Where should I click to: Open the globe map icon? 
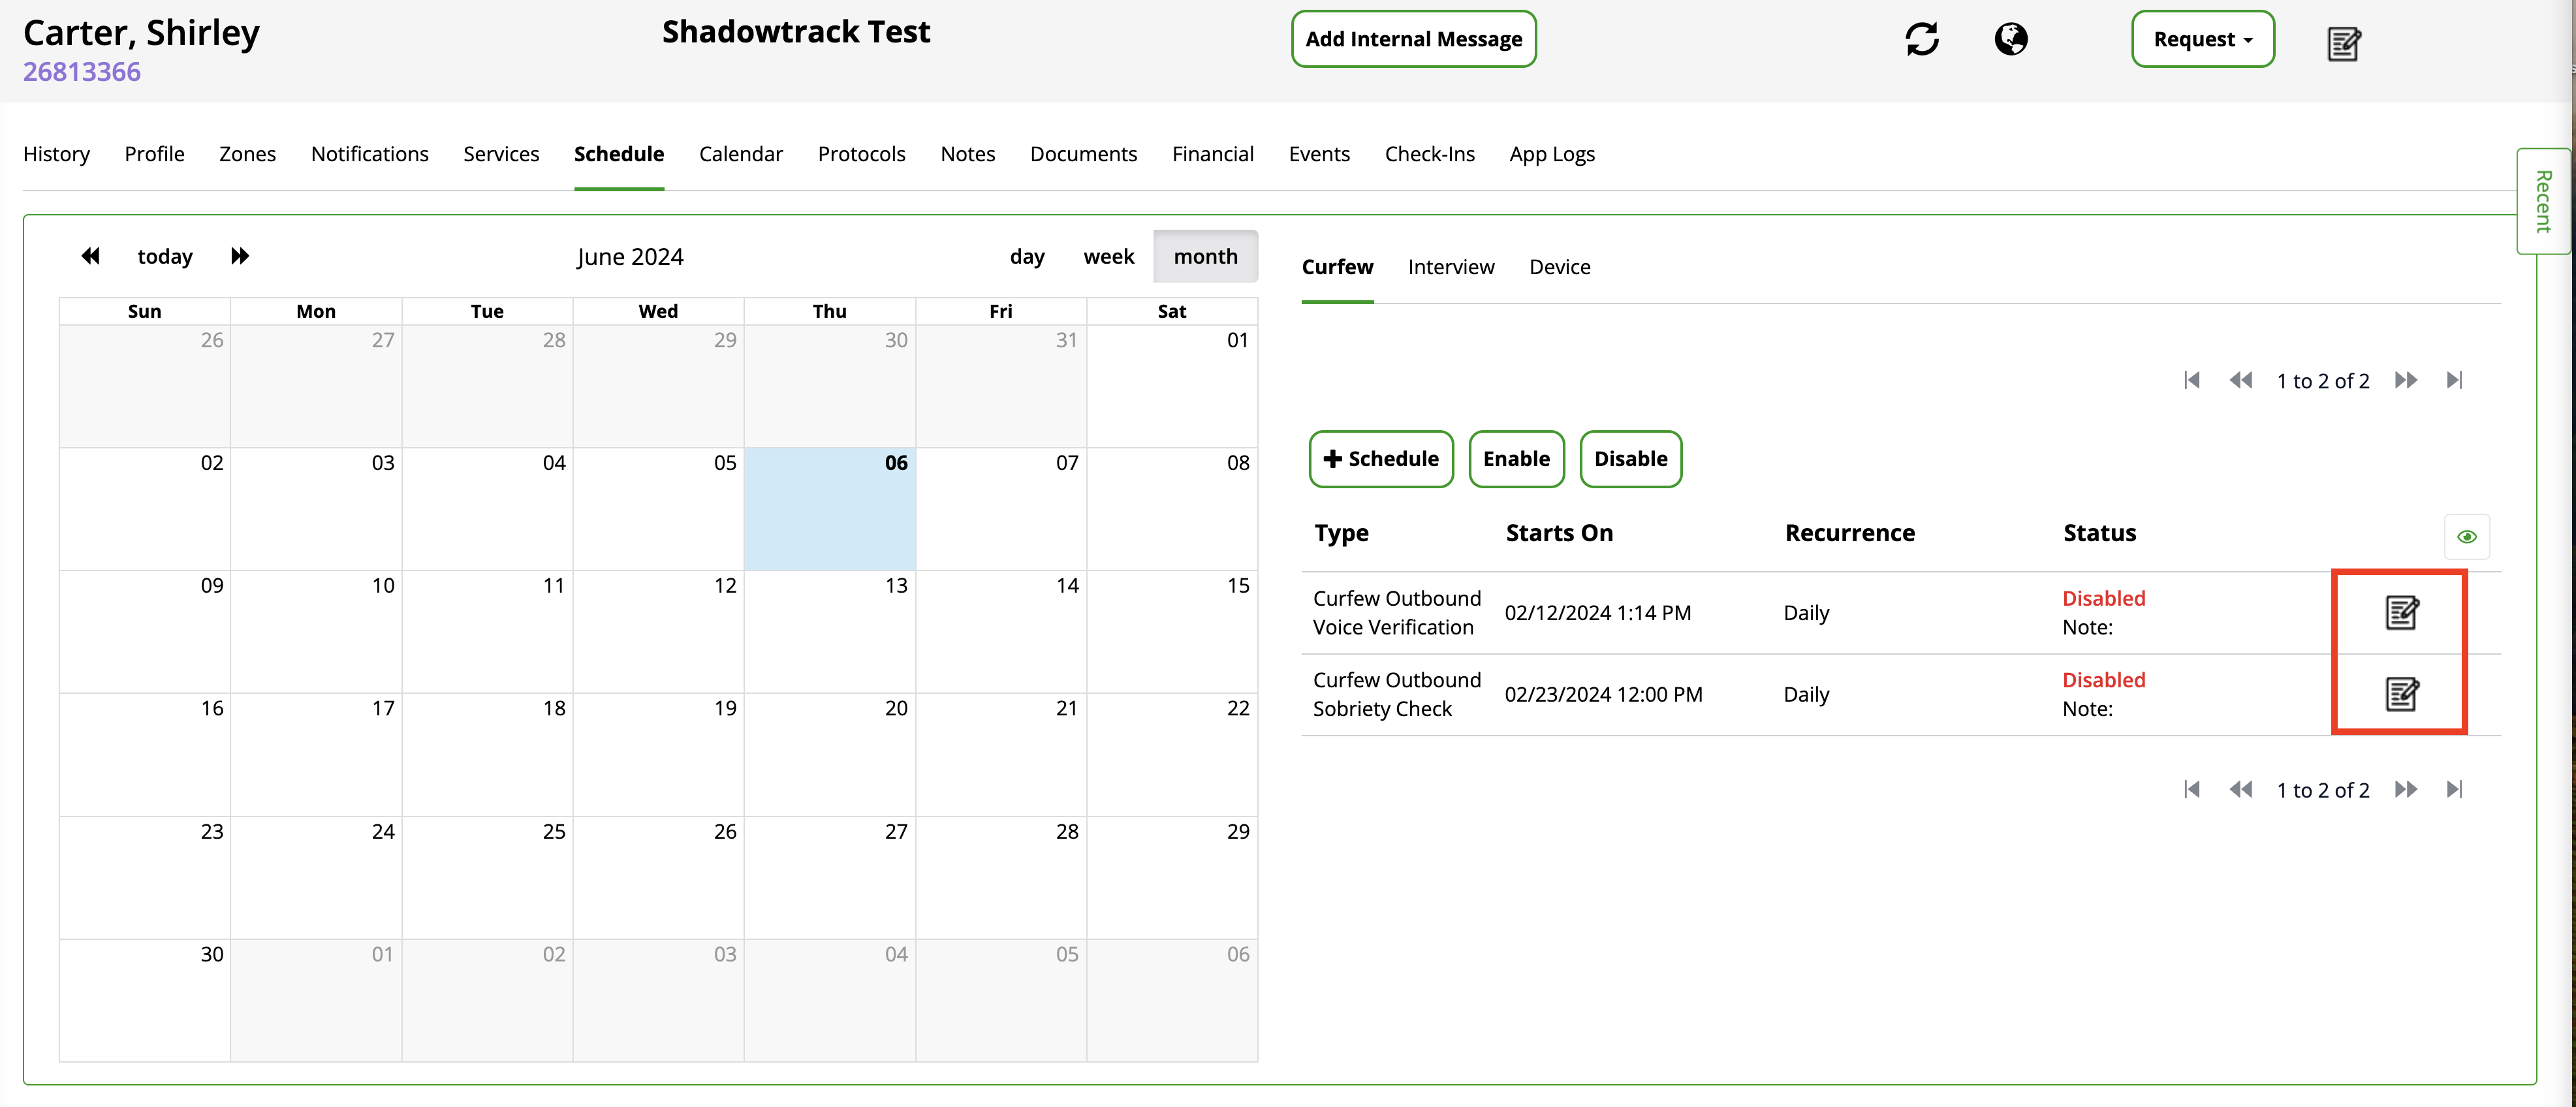(2010, 39)
